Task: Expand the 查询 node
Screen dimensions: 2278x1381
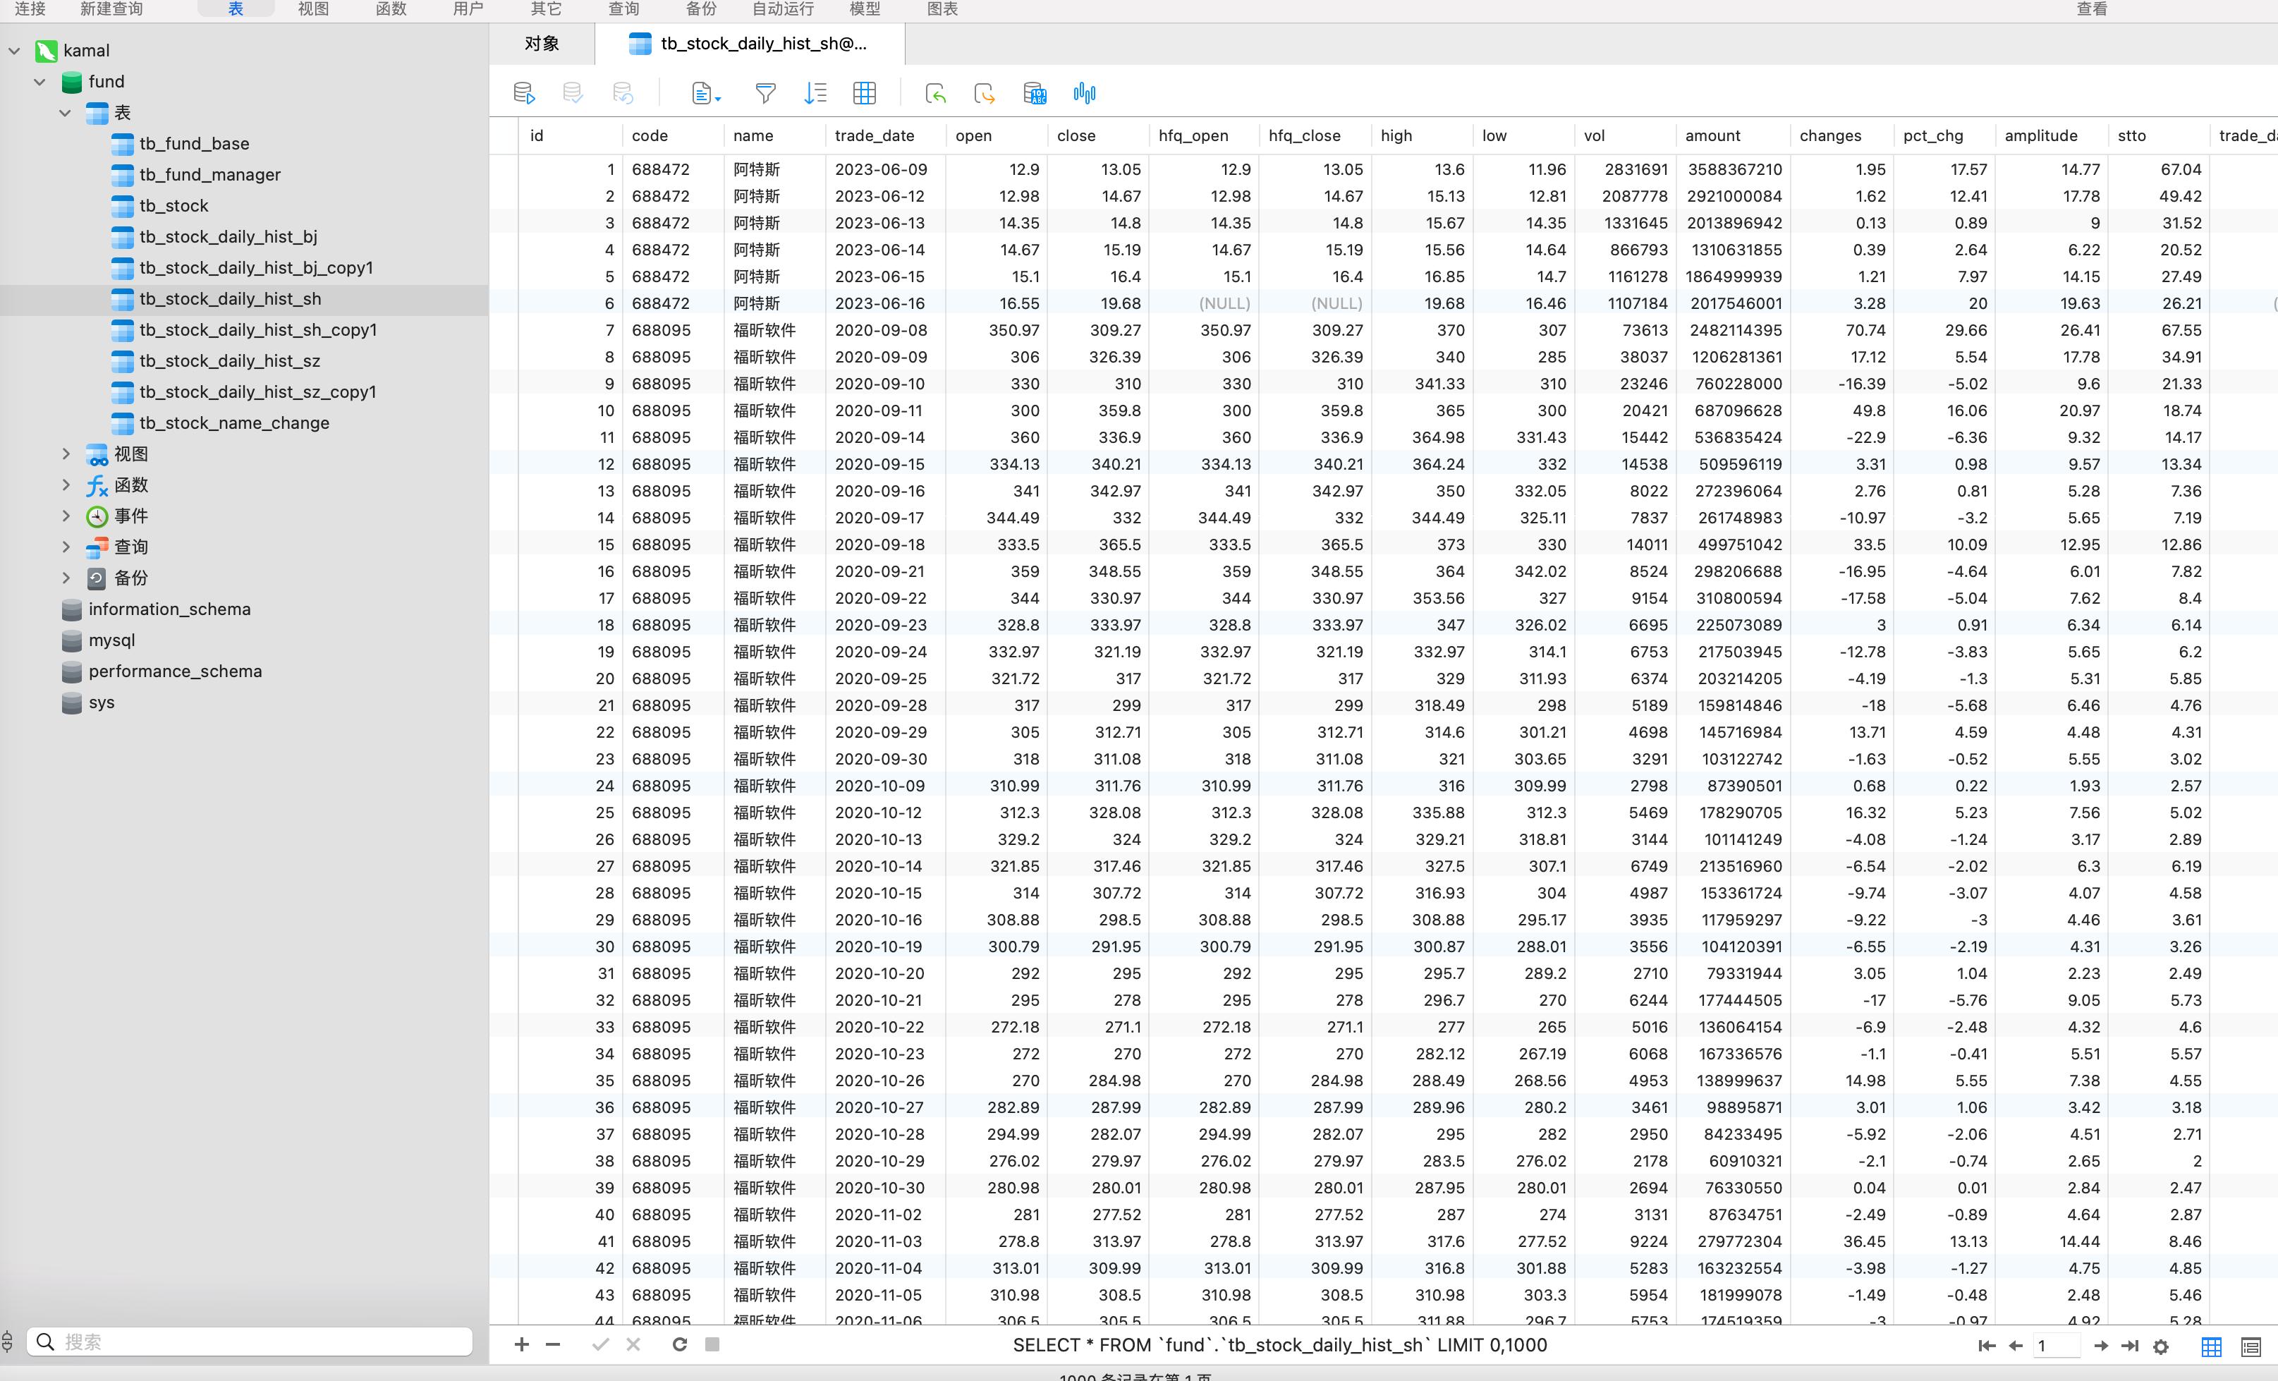Action: click(x=66, y=547)
